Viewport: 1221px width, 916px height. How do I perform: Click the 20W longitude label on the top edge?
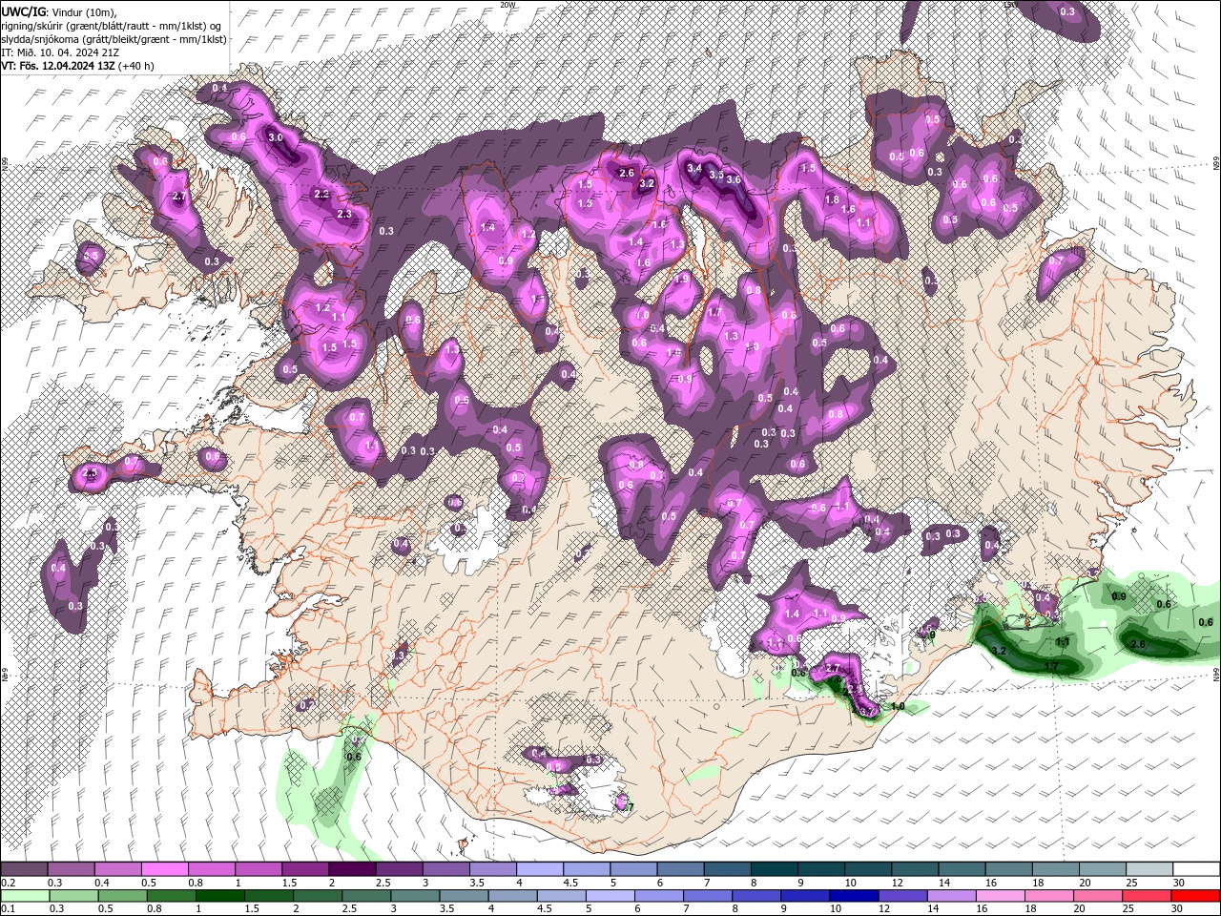(508, 5)
